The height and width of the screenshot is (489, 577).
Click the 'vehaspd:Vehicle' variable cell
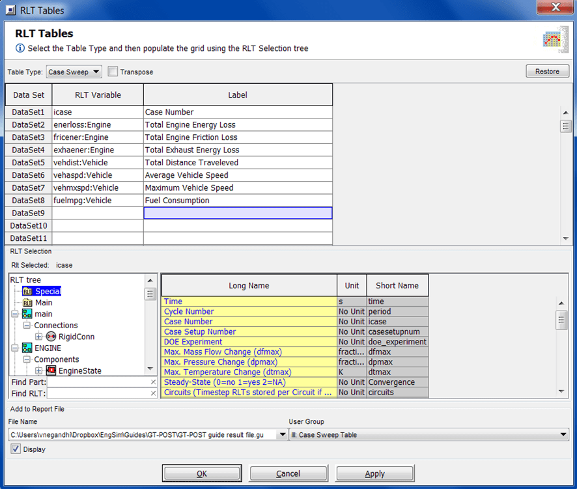click(98, 175)
